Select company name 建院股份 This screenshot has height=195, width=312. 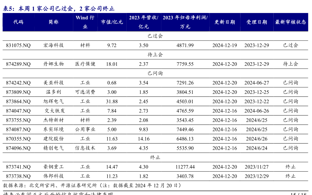click(x=53, y=139)
